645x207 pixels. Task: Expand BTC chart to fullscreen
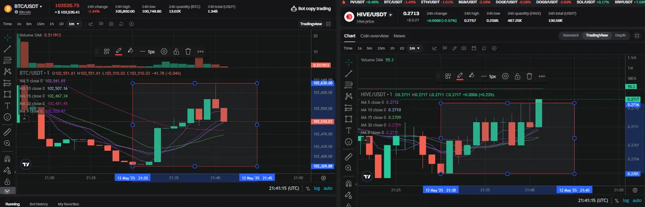329,24
